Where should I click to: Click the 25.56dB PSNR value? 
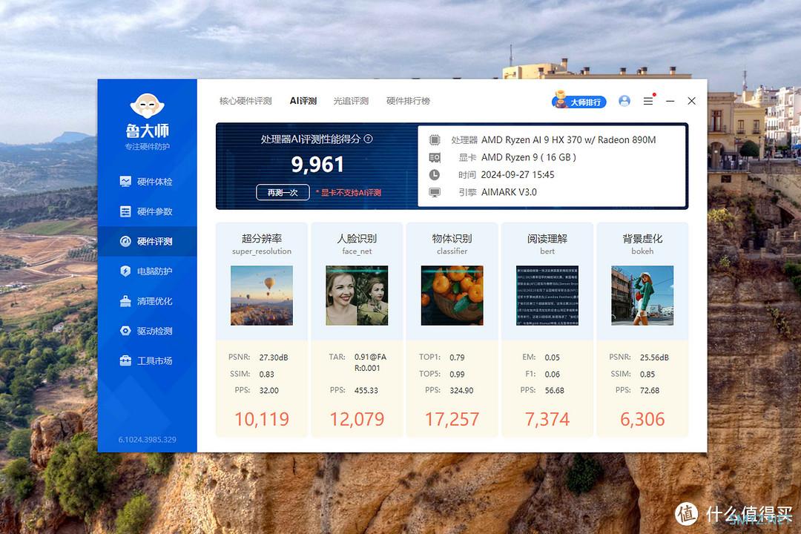pyautogui.click(x=654, y=357)
